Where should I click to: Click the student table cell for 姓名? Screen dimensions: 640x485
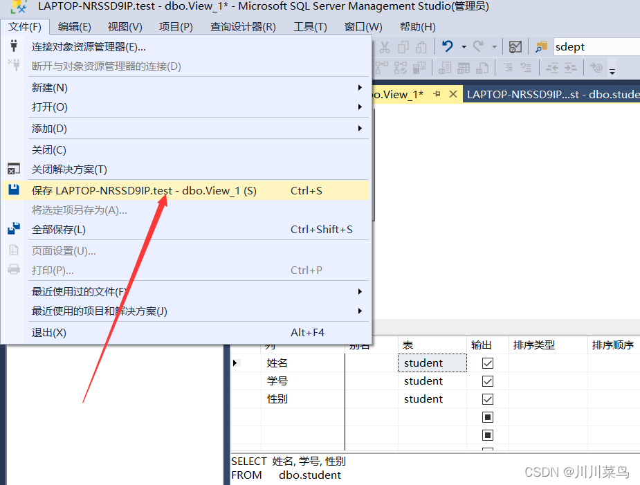pos(432,363)
